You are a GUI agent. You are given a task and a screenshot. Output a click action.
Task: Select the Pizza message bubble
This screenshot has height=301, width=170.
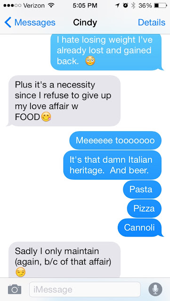(144, 208)
